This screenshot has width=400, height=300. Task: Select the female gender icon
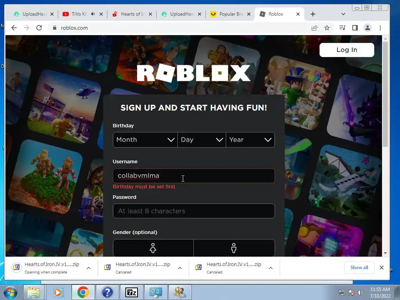click(x=153, y=248)
